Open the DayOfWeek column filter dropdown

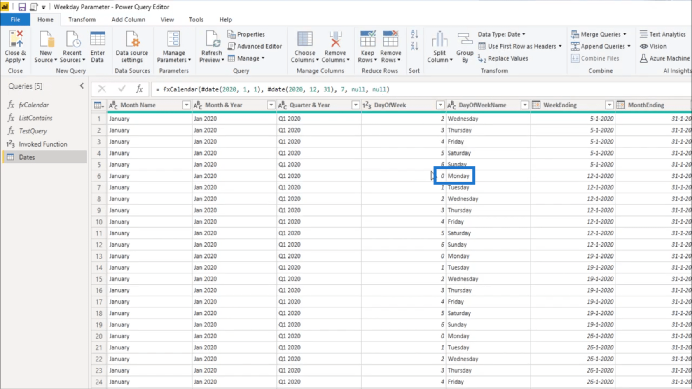point(440,105)
